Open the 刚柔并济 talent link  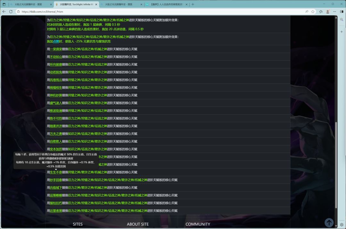coord(56,126)
